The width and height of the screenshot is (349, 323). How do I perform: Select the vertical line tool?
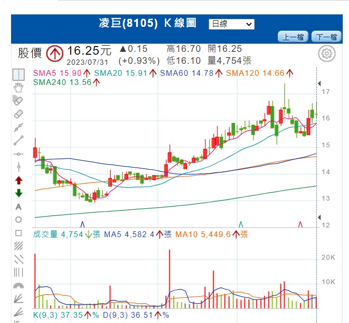tap(18, 167)
